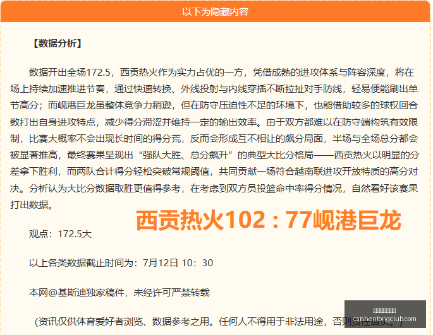This screenshot has width=433, height=335.
Task: Click the line beginning '节高分；而岘港巨龙'
Action: coord(214,105)
